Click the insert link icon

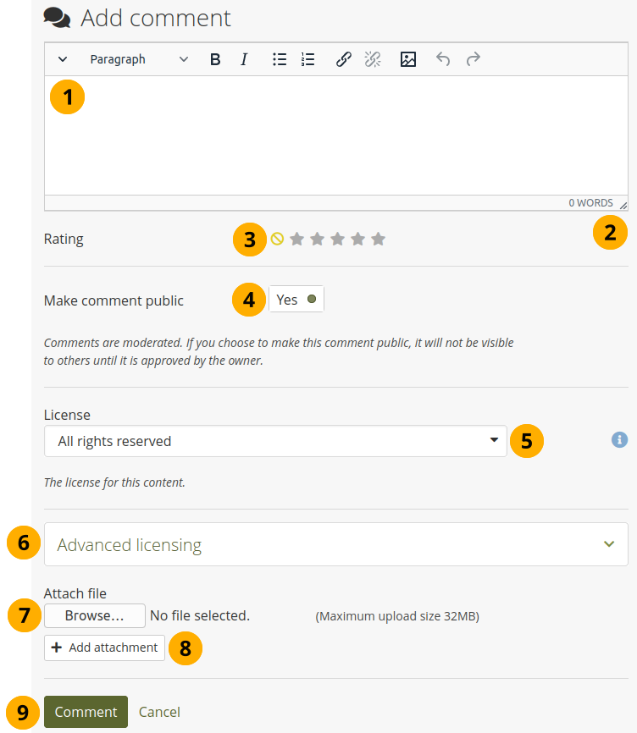click(x=344, y=59)
